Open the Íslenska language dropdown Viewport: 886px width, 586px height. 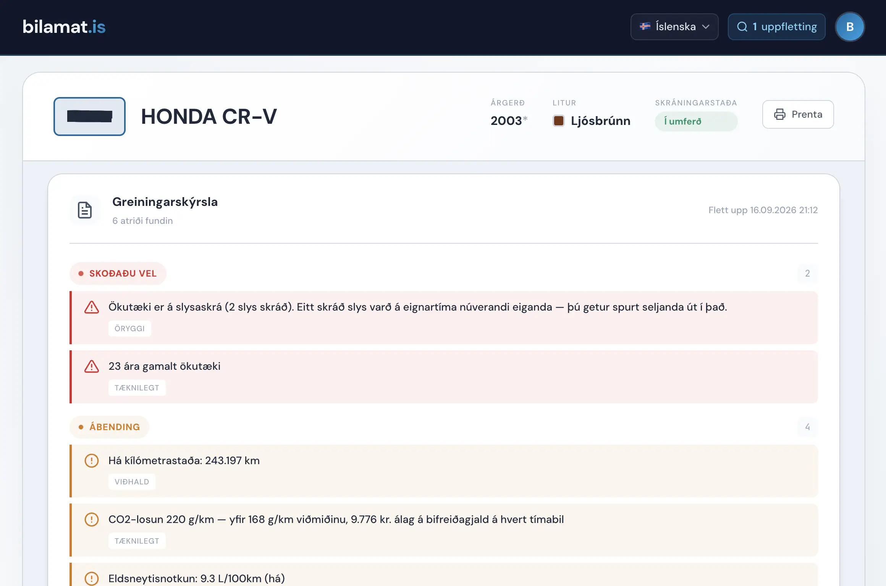click(674, 27)
